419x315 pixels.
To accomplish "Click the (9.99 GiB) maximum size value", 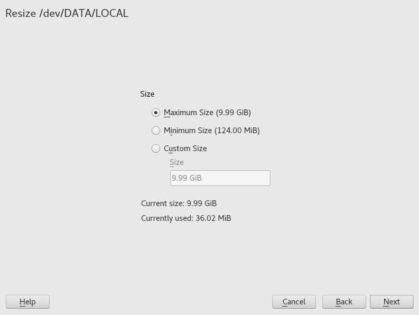I will [234, 113].
